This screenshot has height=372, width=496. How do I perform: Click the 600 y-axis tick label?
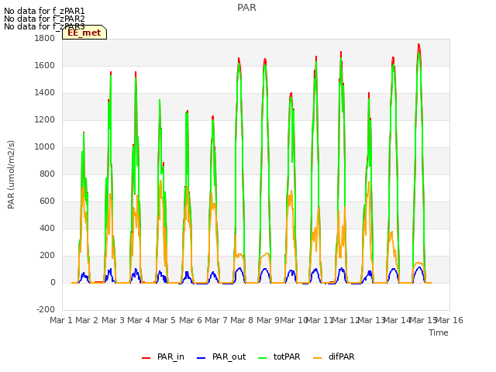(x=47, y=201)
